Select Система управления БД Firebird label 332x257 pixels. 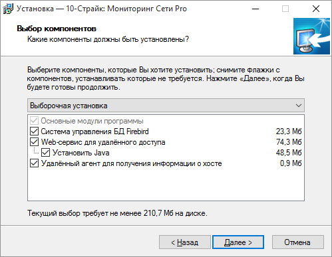[x=94, y=131]
